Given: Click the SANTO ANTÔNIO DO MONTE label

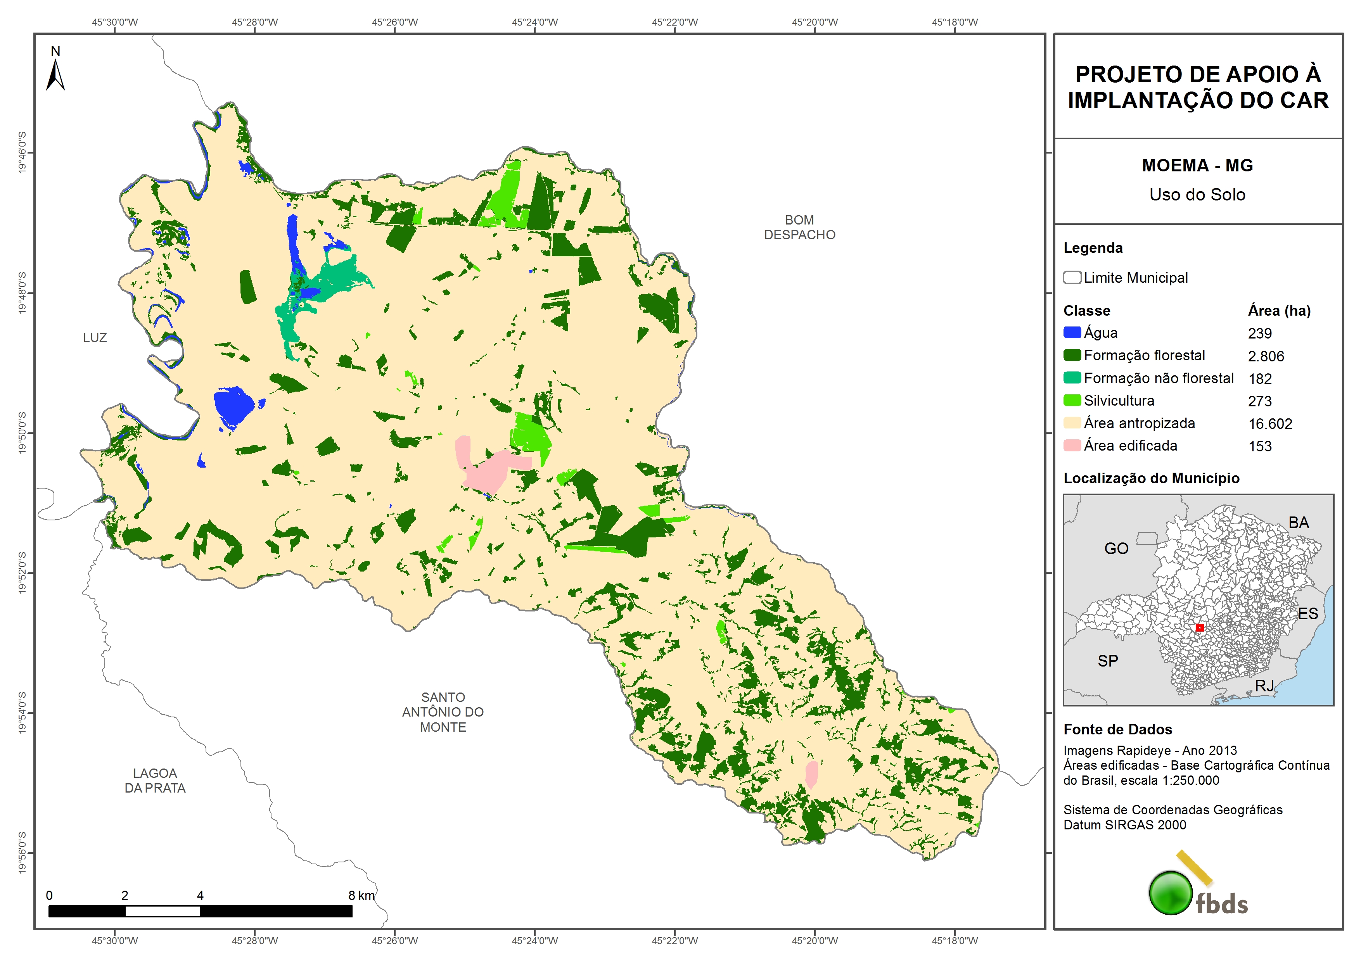Looking at the screenshot, I should (443, 712).
